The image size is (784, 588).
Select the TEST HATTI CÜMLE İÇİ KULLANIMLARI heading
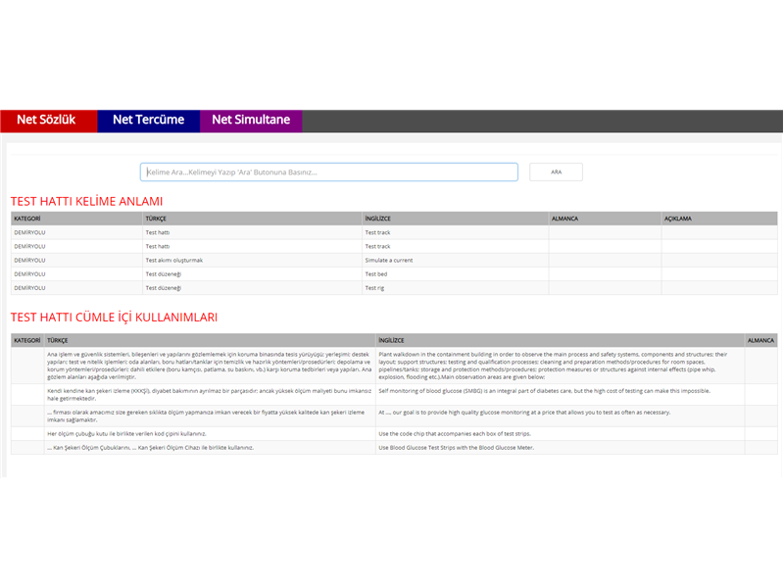(114, 317)
